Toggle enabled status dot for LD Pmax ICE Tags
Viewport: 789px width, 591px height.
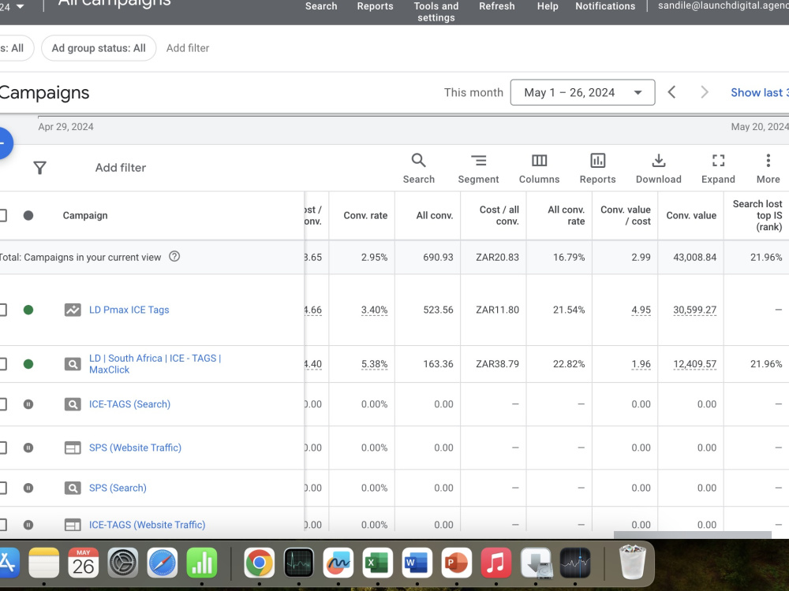pos(28,310)
